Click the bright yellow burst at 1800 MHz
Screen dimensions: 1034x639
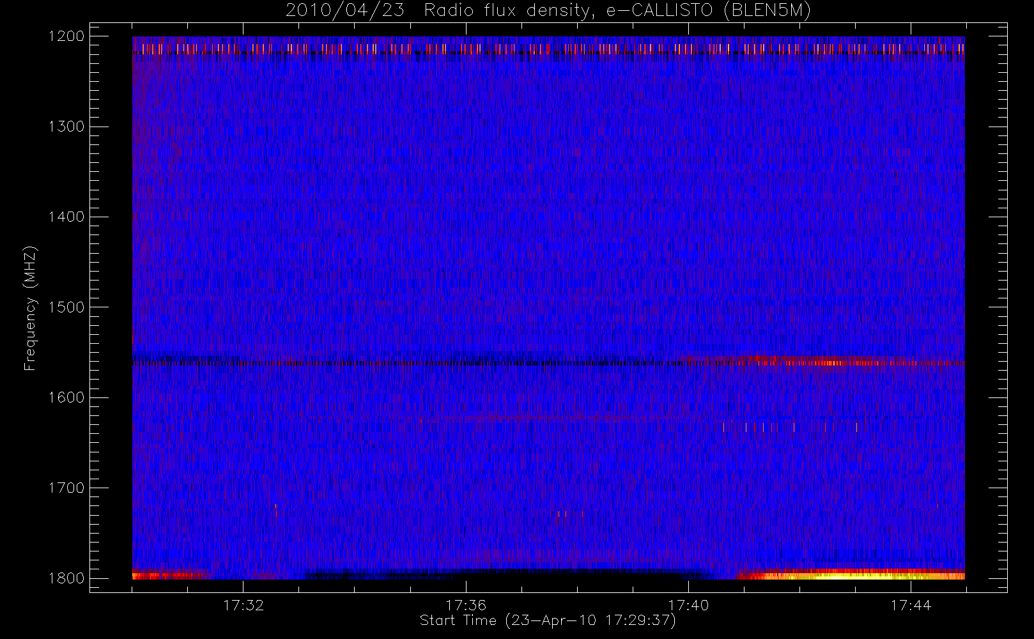click(x=850, y=575)
